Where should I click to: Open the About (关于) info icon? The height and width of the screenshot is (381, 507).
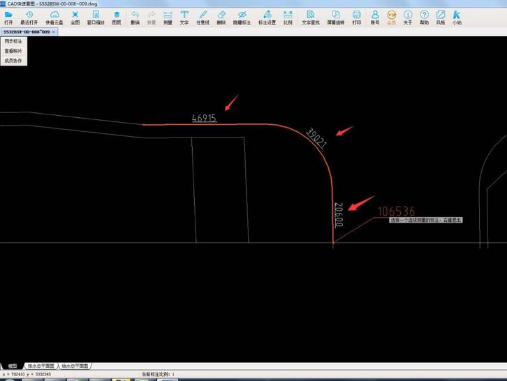(x=408, y=17)
